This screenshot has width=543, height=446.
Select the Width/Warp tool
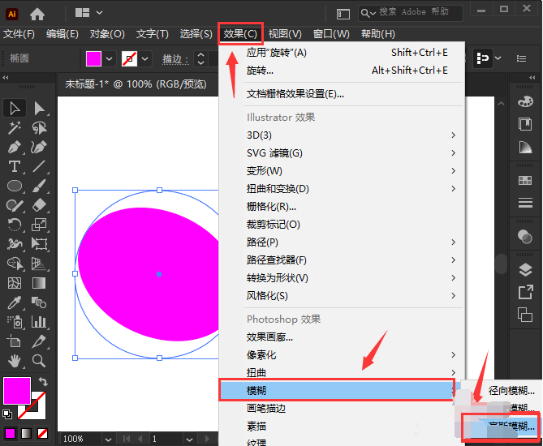point(15,244)
